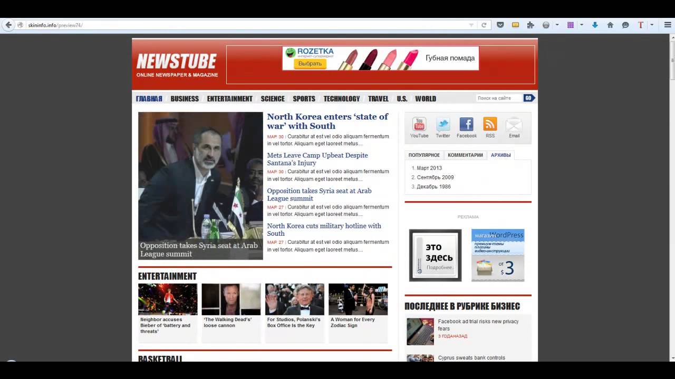Open the Opposition takes Syria seat headline link
The height and width of the screenshot is (379, 675).
(319, 194)
